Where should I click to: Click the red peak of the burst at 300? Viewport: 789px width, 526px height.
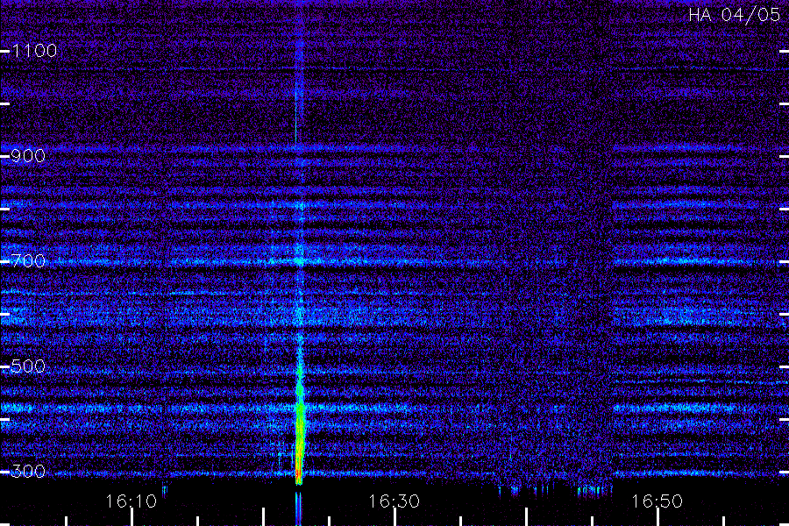(298, 473)
